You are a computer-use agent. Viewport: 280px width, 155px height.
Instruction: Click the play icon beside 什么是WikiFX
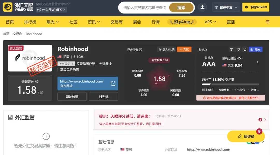[39, 10]
